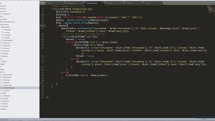Click the danhmuc.php file icon

click(x=1, y=75)
